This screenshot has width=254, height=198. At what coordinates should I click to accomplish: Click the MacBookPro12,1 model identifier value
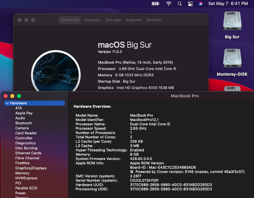click(144, 120)
